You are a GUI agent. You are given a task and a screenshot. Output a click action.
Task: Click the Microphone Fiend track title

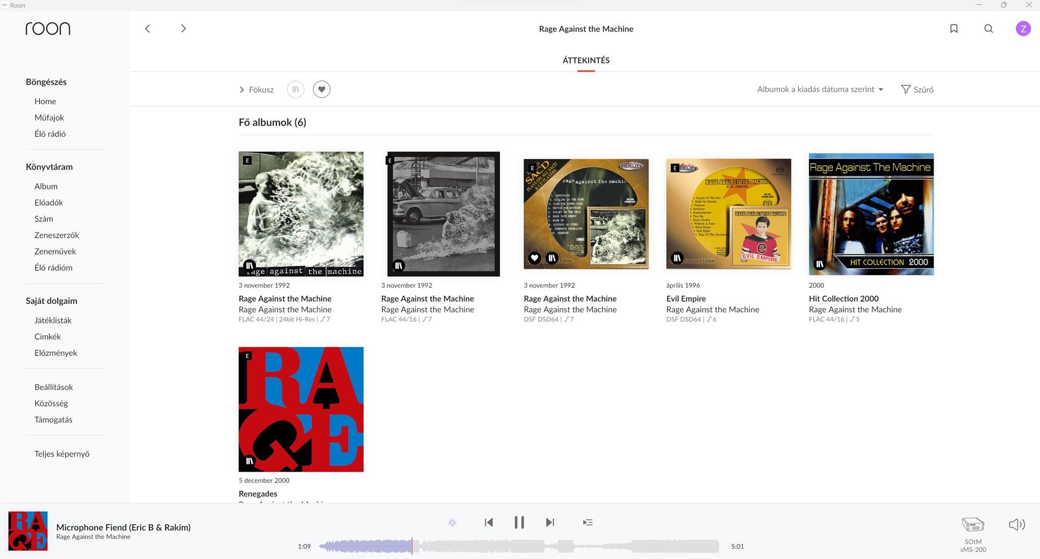123,527
